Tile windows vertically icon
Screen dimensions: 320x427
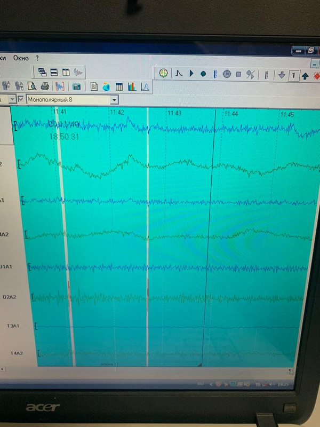coord(66,73)
